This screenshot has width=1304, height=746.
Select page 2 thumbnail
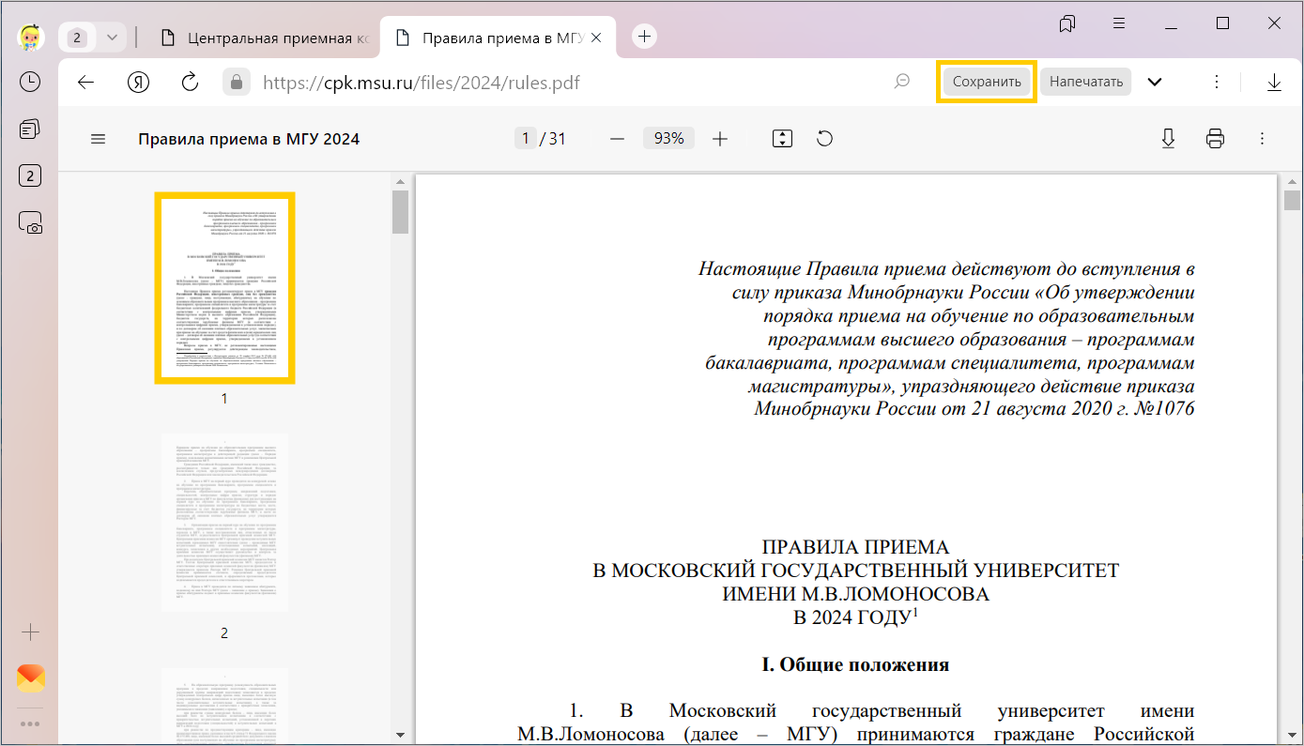point(224,522)
